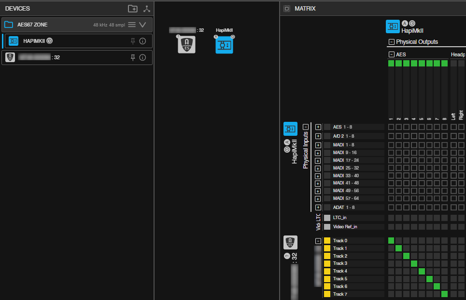Toggle the Track 7 to AES output 8 crosspoint
The image size is (466, 300).
click(x=445, y=294)
